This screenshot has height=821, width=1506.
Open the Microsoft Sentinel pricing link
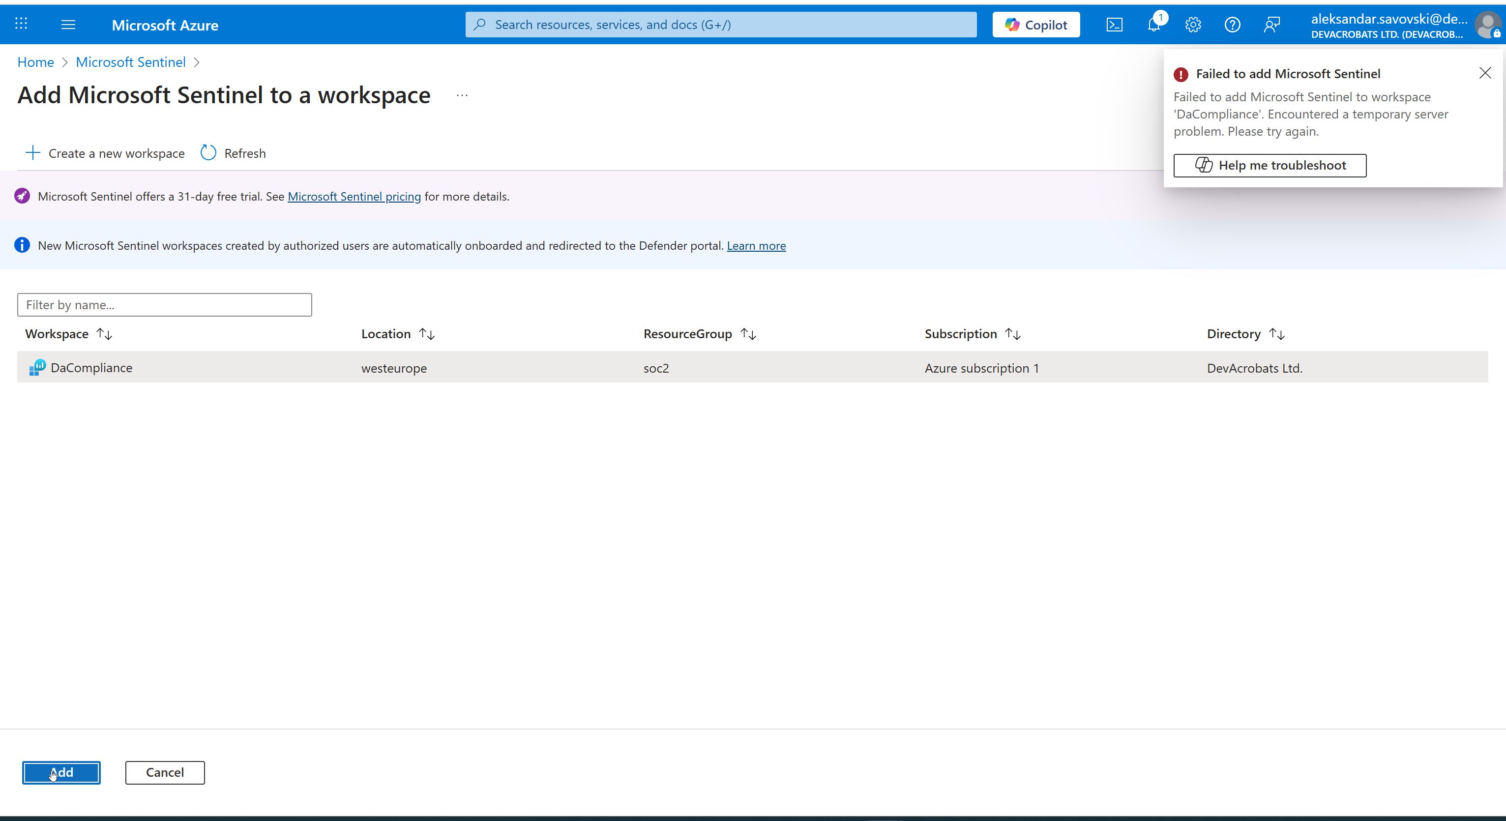pos(354,197)
